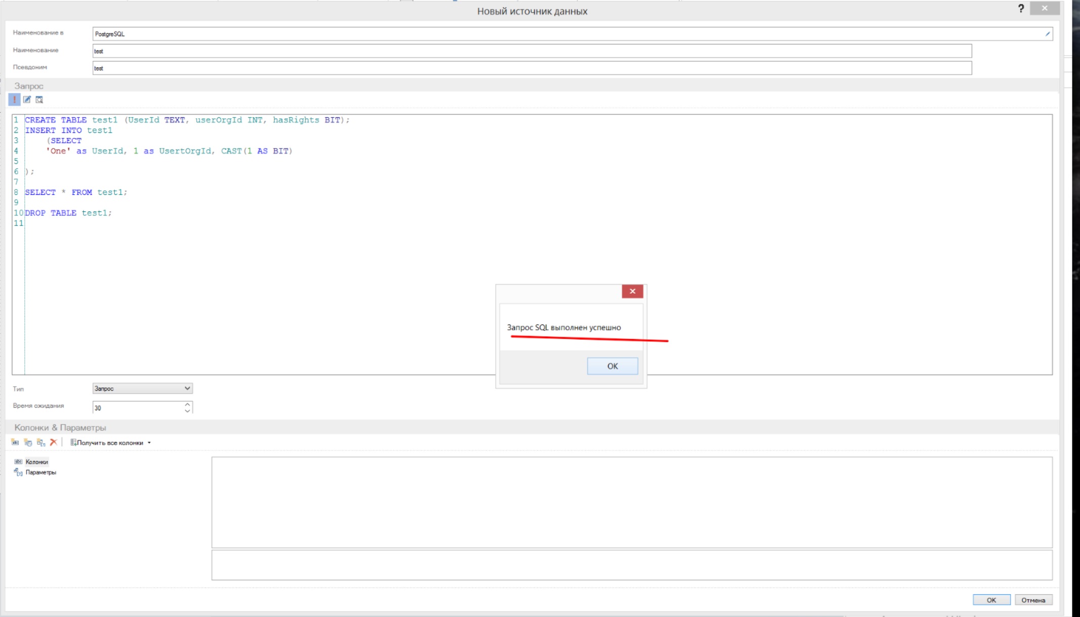Decrease the Время ожидания timeout value
The width and height of the screenshot is (1080, 617).
point(188,410)
